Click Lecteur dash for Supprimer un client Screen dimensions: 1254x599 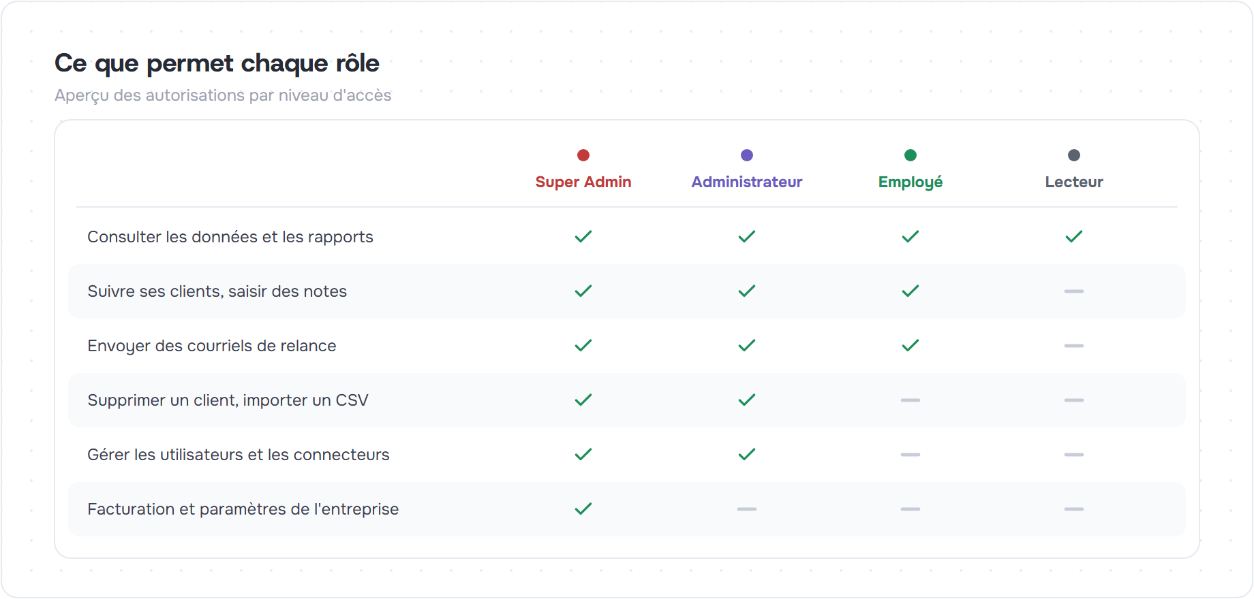click(x=1074, y=400)
